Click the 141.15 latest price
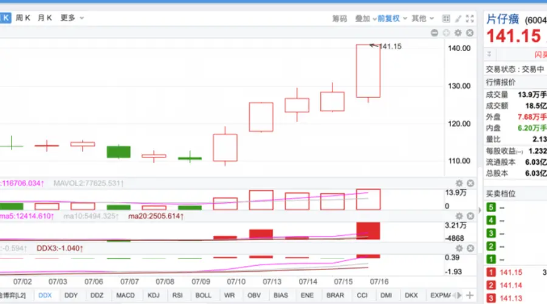 pyautogui.click(x=514, y=36)
